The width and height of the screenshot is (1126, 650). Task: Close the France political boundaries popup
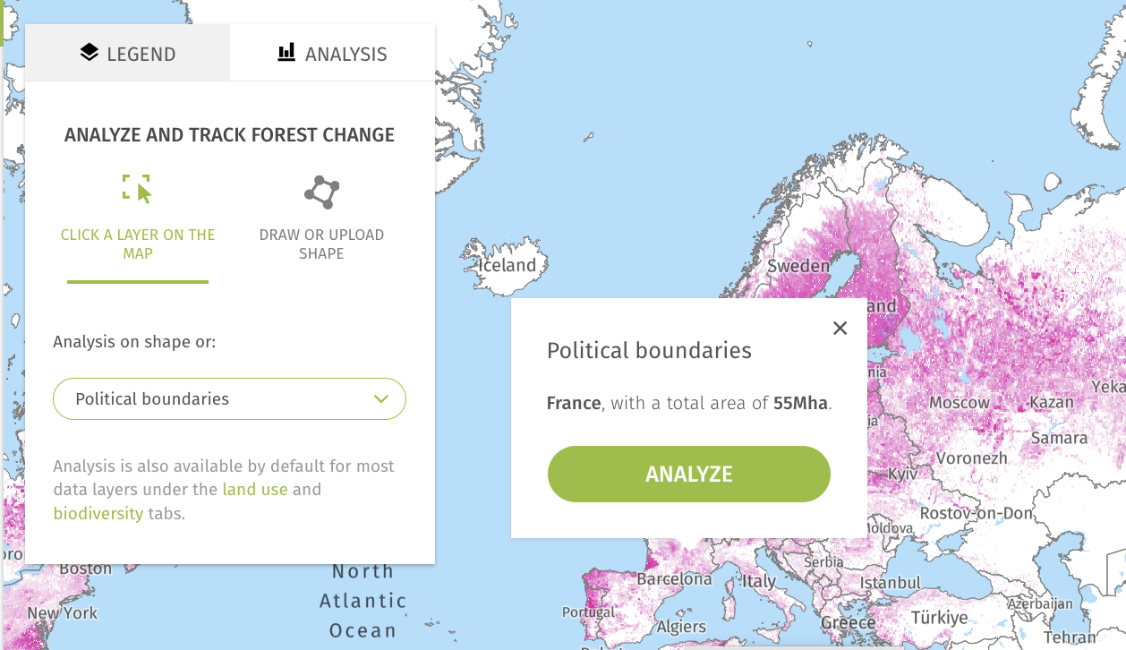pos(840,328)
